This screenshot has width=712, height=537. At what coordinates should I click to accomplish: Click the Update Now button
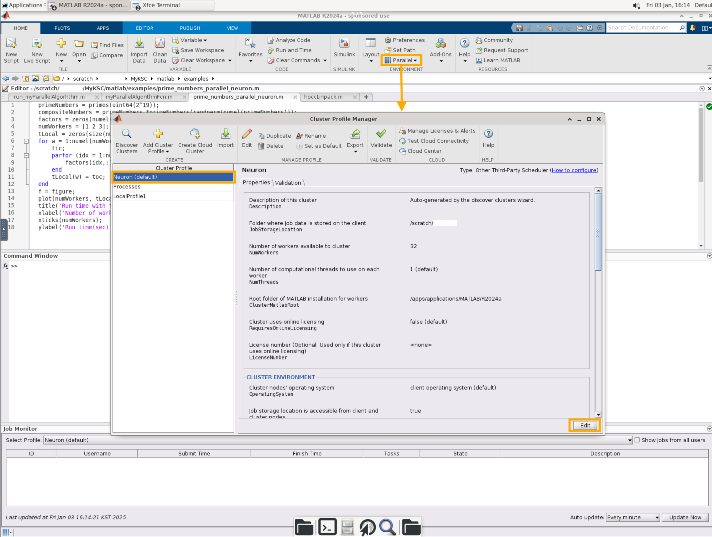point(685,517)
